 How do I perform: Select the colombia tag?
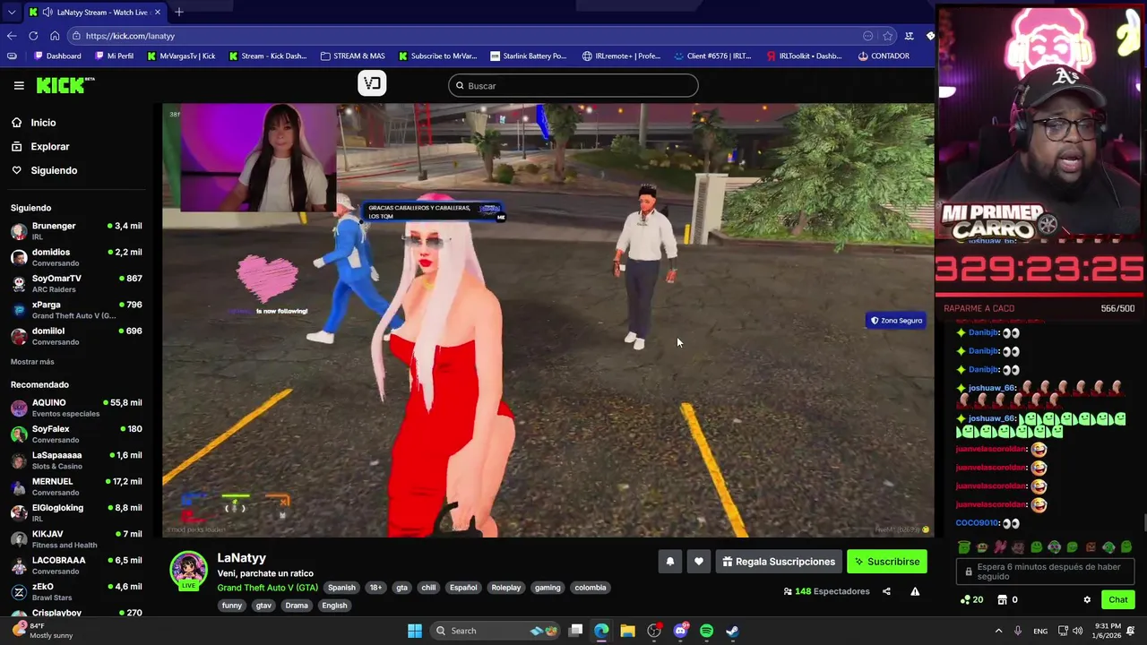(x=591, y=588)
